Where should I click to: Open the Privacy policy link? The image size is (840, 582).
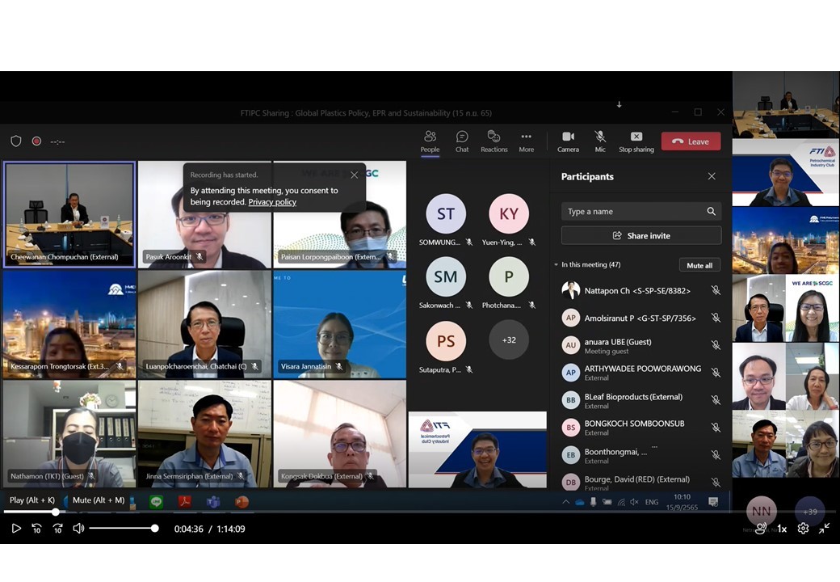click(272, 202)
